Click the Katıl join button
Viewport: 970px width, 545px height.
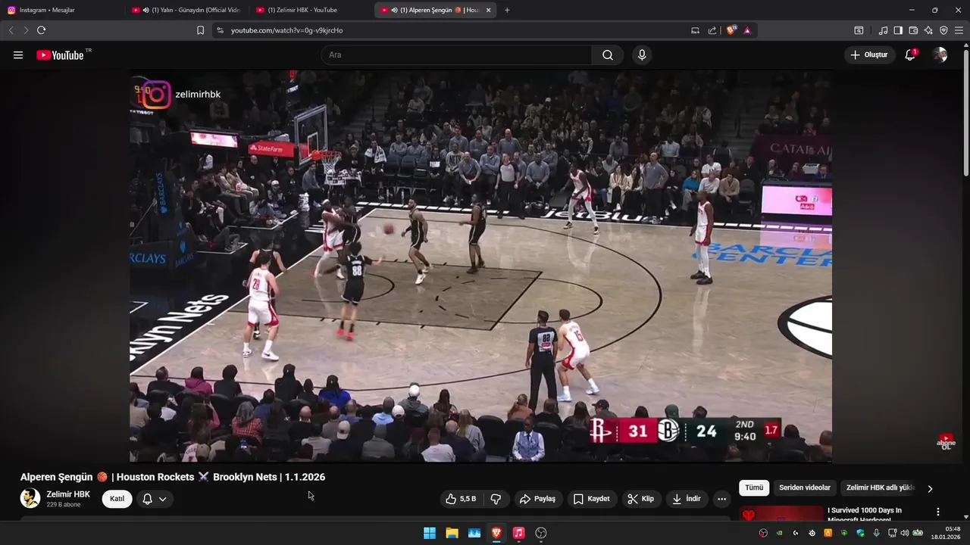point(117,499)
